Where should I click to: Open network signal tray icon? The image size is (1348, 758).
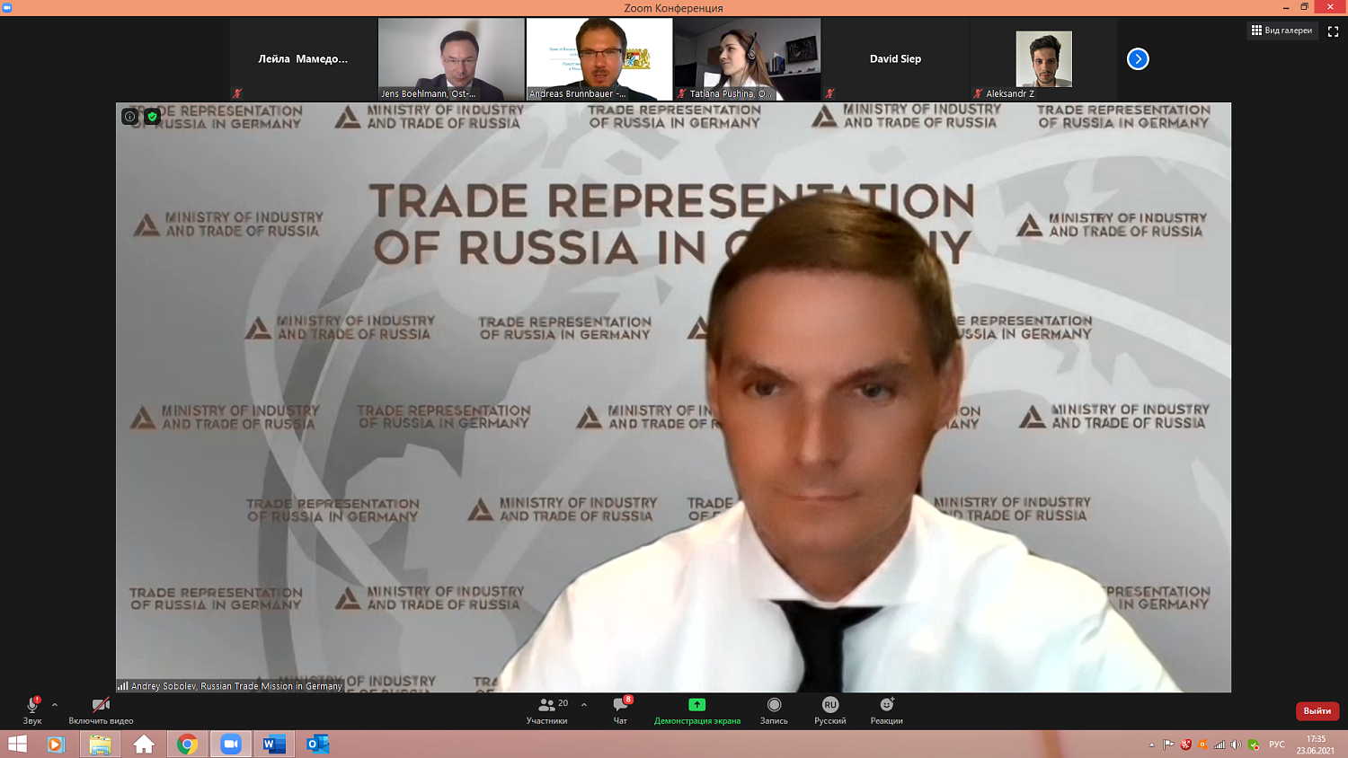(x=1219, y=745)
